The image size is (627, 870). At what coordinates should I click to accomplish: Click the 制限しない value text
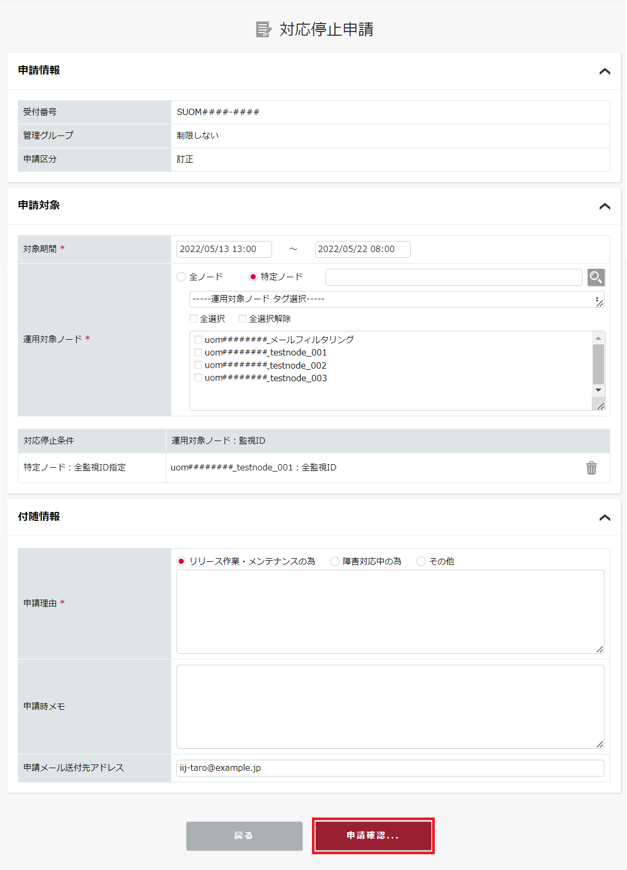coord(197,135)
